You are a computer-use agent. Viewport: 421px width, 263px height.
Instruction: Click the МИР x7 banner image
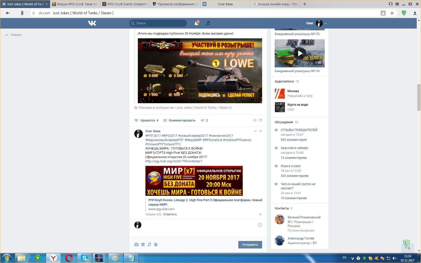point(194,181)
